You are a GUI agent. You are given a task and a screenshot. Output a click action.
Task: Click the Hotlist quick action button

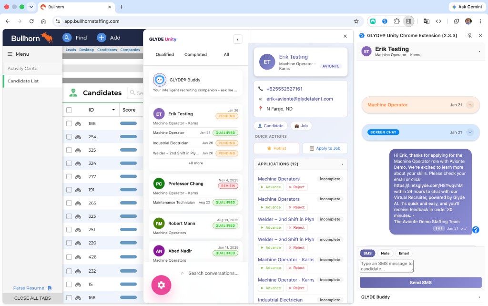point(276,149)
